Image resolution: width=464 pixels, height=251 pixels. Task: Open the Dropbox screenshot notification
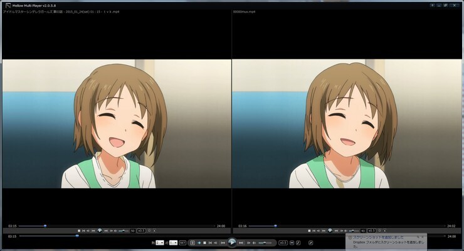(x=386, y=242)
